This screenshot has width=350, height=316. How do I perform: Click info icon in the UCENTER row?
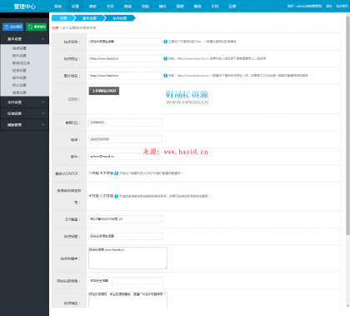(x=117, y=173)
